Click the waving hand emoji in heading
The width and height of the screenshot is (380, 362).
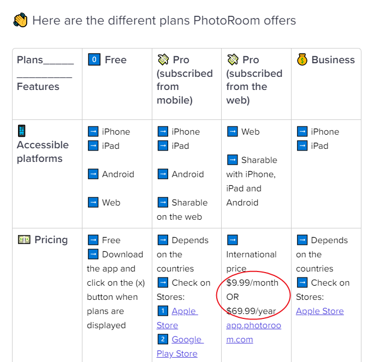[20, 20]
